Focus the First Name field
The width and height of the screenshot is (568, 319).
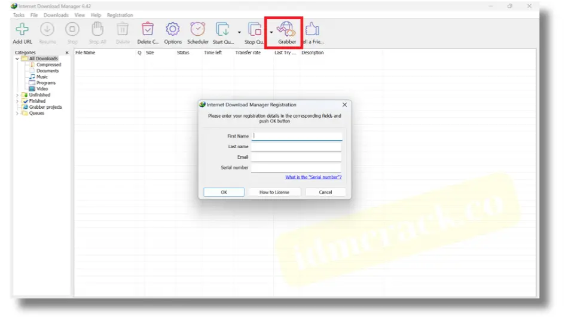click(297, 136)
